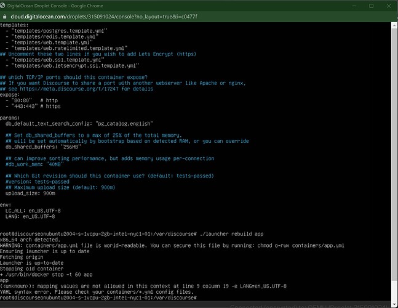Click the padlock site security icon
This screenshot has height=308, width=398.
[4, 17]
